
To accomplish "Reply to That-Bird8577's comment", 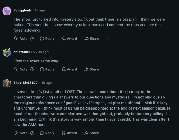I will coord(47,133).
